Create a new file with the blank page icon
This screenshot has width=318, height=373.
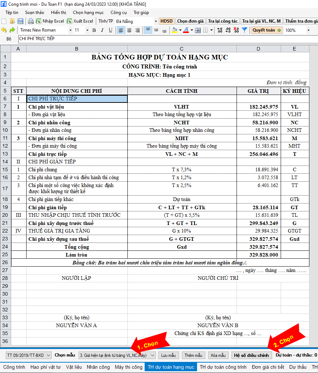pos(4,21)
